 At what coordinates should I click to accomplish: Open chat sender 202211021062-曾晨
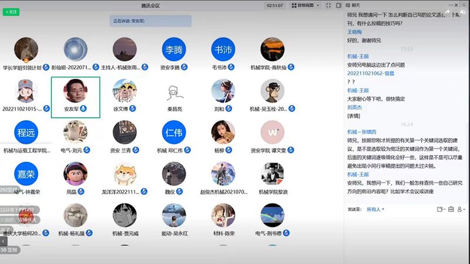(371, 73)
